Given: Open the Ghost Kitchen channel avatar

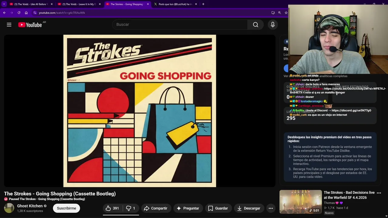Looking at the screenshot, I should [x=9, y=208].
